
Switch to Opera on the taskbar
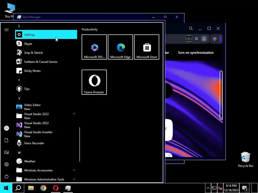tap(56, 188)
